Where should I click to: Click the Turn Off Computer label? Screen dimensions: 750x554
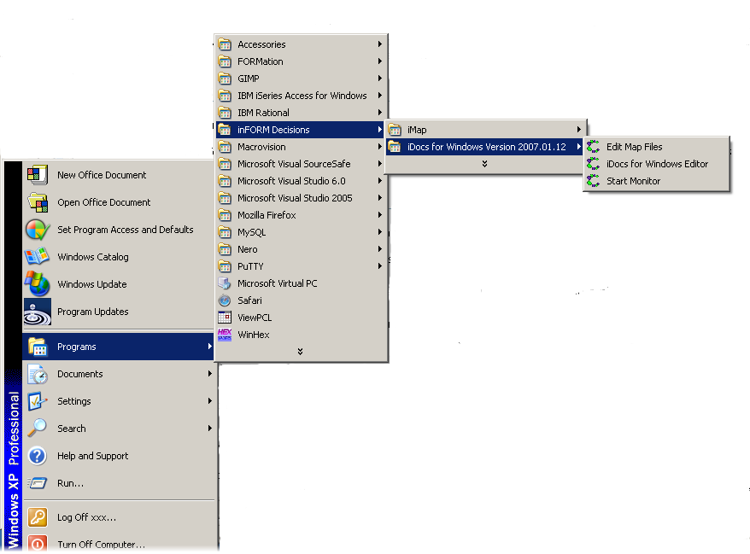(101, 545)
